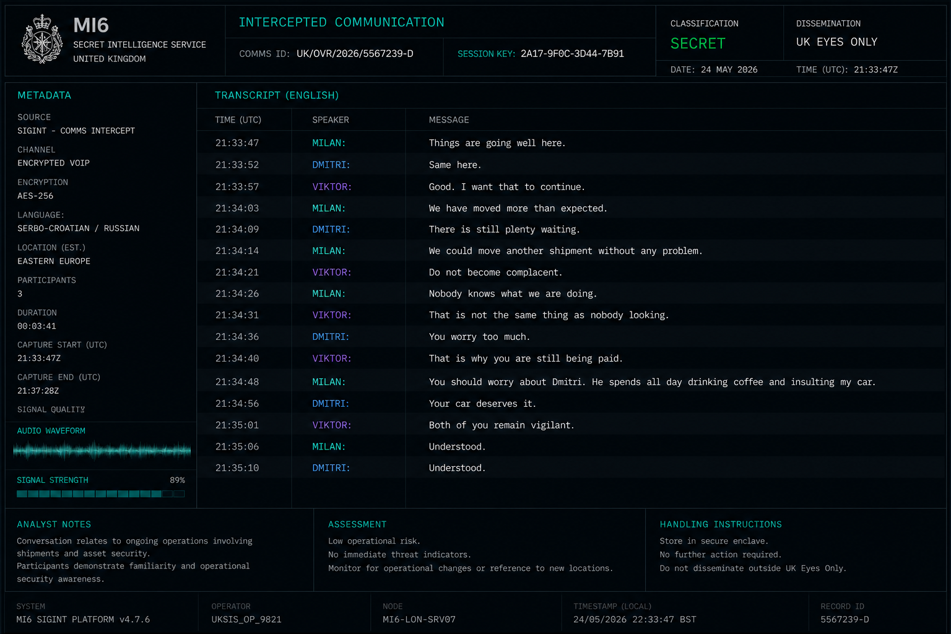The image size is (951, 634).
Task: Click message about moving another shipment
Action: (x=566, y=251)
